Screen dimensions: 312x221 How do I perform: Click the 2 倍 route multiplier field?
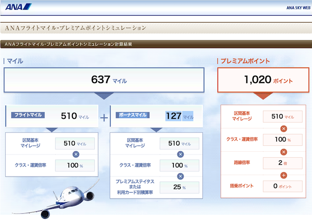point(283,163)
